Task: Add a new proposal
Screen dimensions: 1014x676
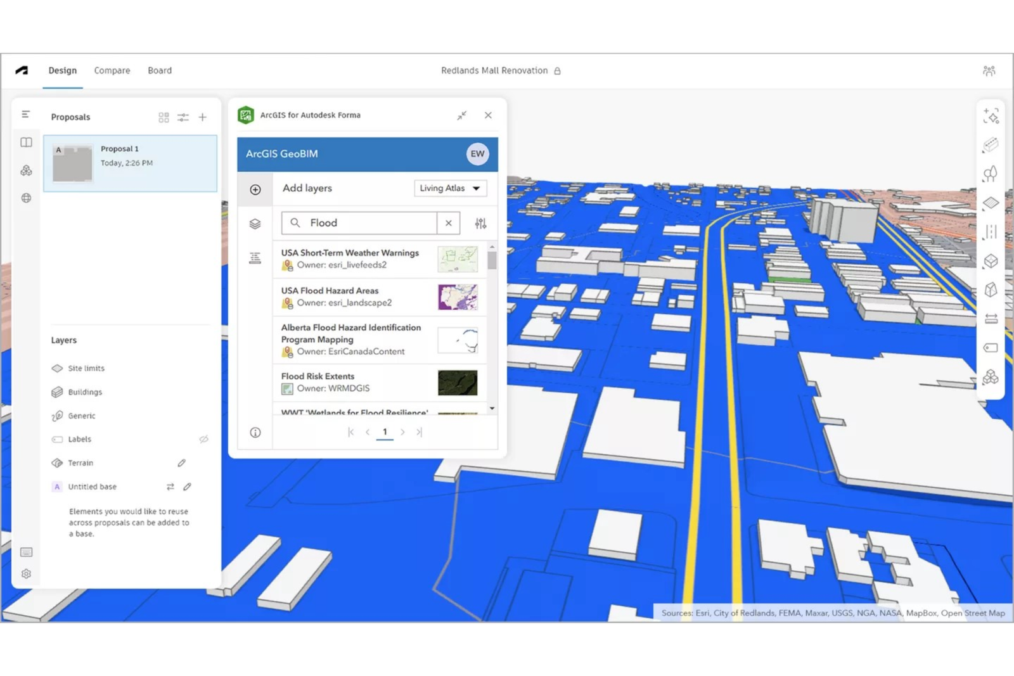Action: point(203,117)
